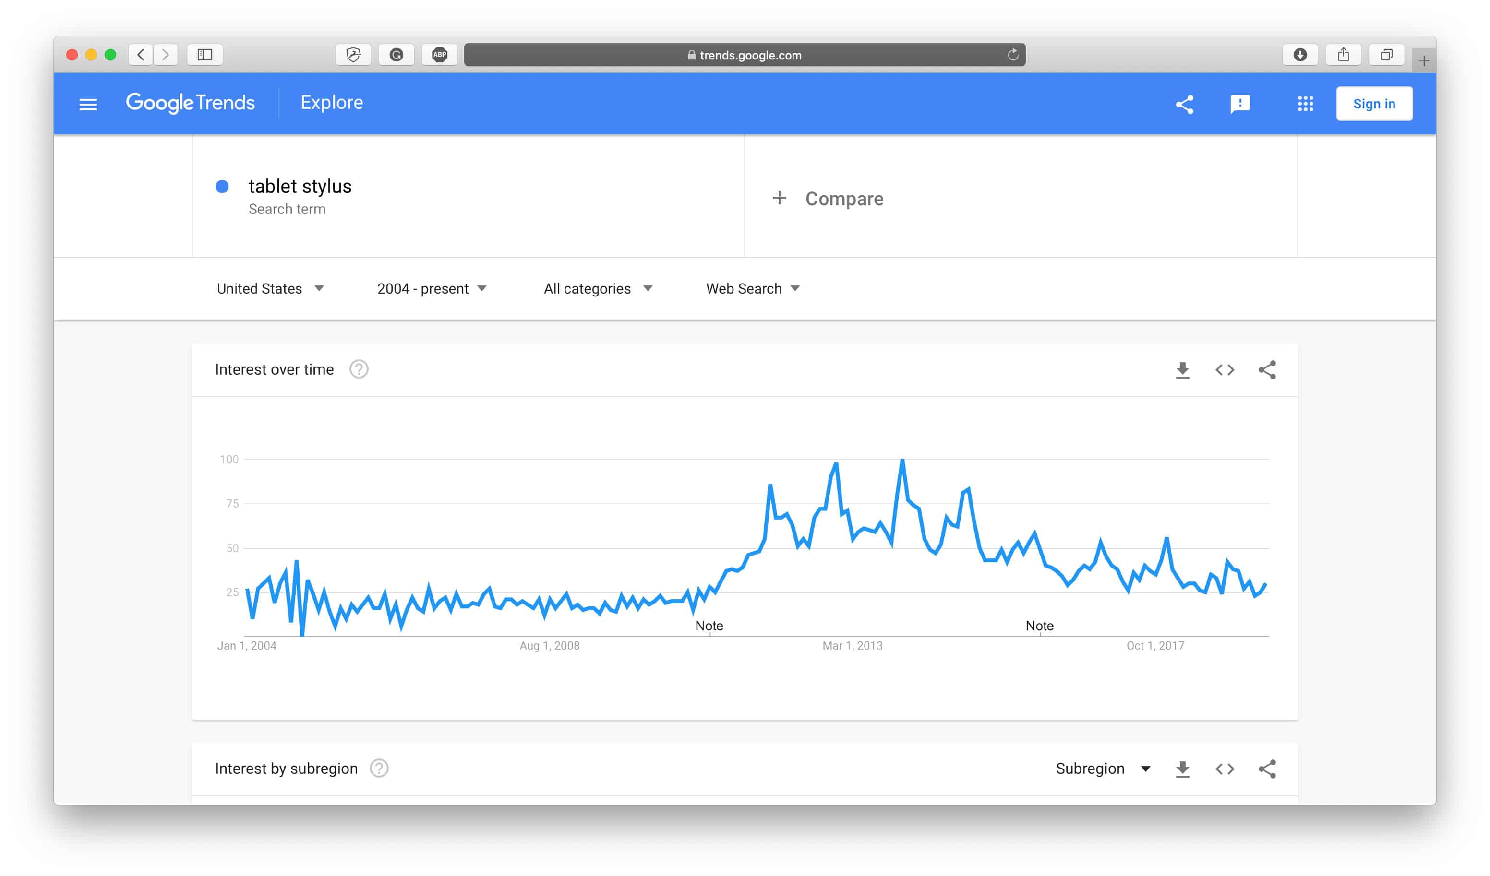Screen dimensions: 1490x876
Task: Edit the tablet stylus search term
Action: point(300,186)
